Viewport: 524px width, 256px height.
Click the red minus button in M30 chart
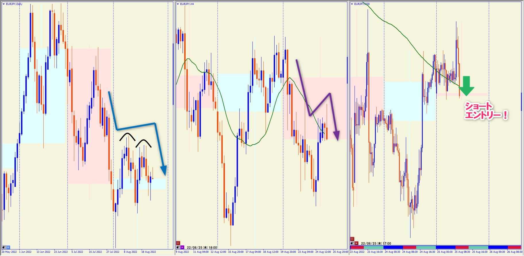[x=352, y=239]
